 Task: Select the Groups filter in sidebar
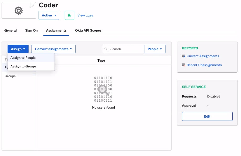(x=10, y=76)
